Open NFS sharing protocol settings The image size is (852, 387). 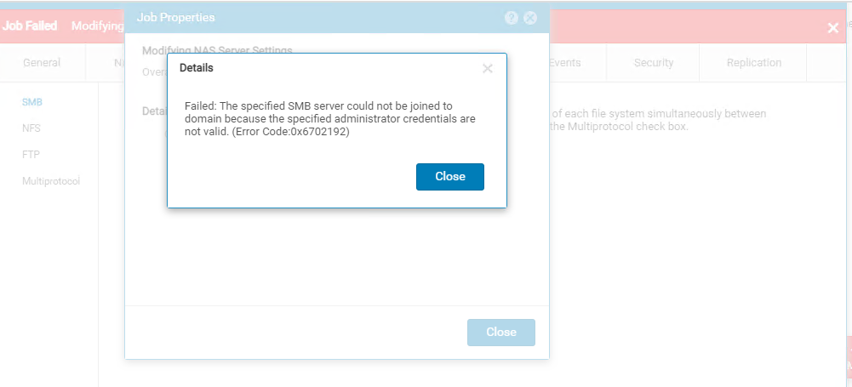31,128
